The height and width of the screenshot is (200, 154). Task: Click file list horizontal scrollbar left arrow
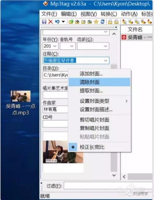pos(124,177)
